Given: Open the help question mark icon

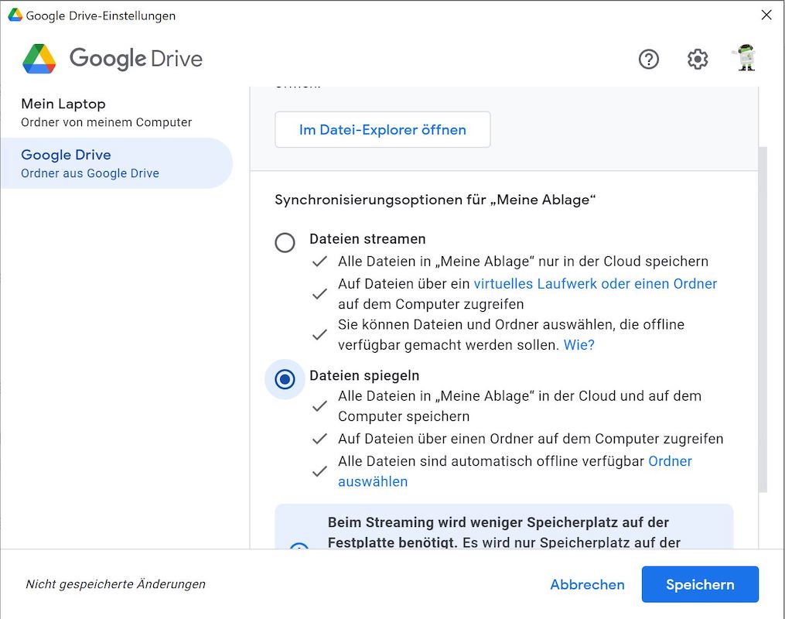Looking at the screenshot, I should click(648, 59).
